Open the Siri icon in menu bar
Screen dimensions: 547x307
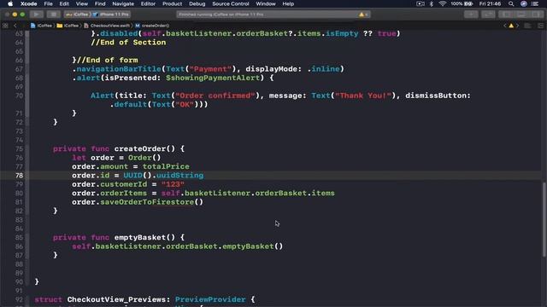pyautogui.click(x=524, y=3)
